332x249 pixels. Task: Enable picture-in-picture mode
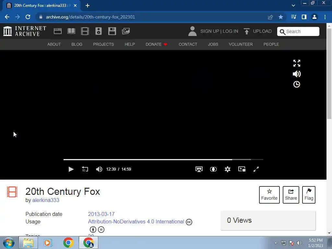[242, 169]
